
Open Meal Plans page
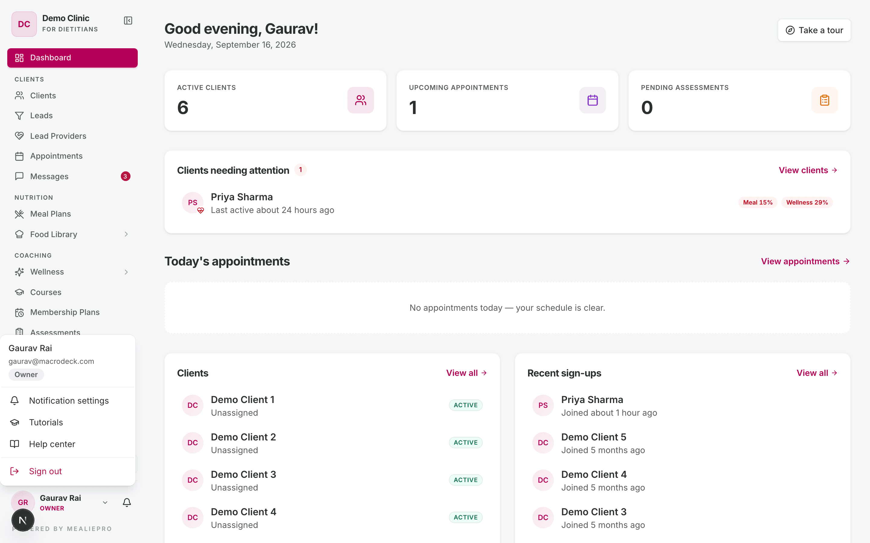[x=72, y=214]
